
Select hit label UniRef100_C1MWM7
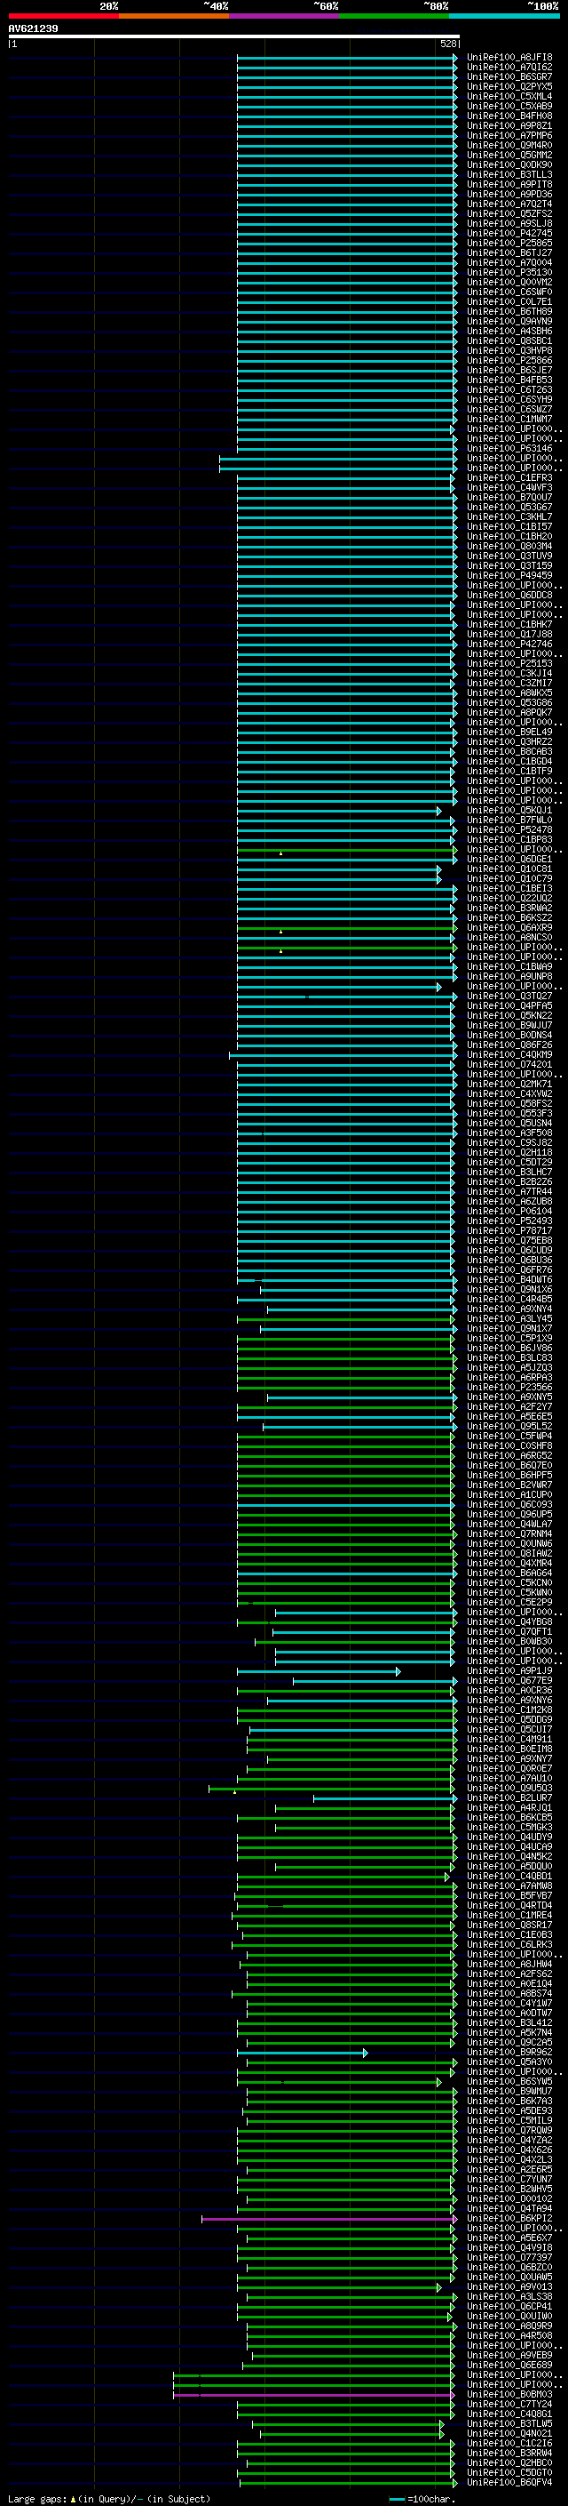pos(509,420)
